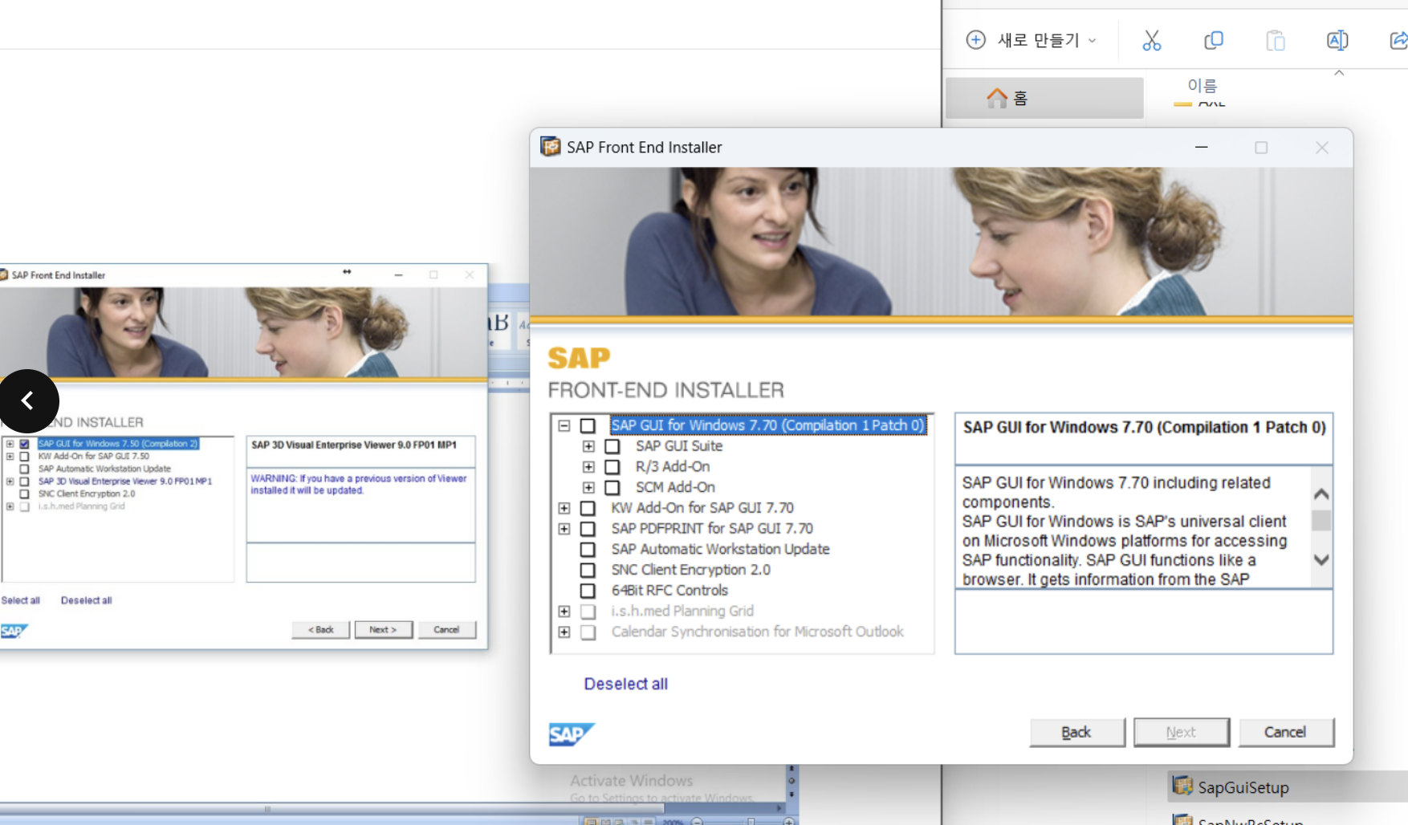Viewport: 1408px width, 825px height.
Task: Tick KW Add-On for SAP GUI 7.70 checkbox
Action: point(588,508)
